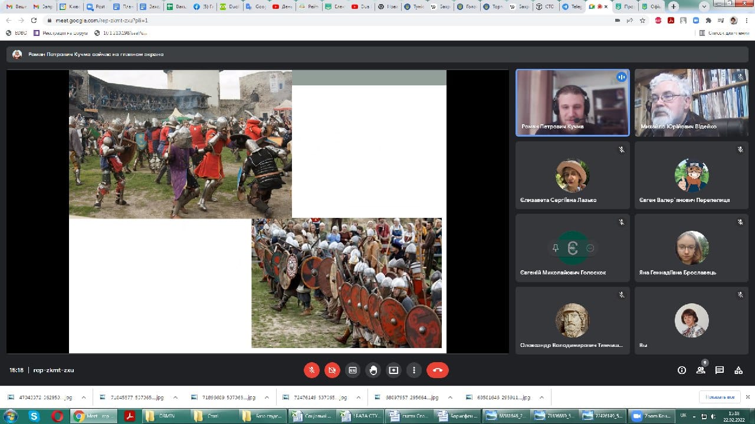Click the Show all downloads button
The image size is (755, 424).
point(719,397)
